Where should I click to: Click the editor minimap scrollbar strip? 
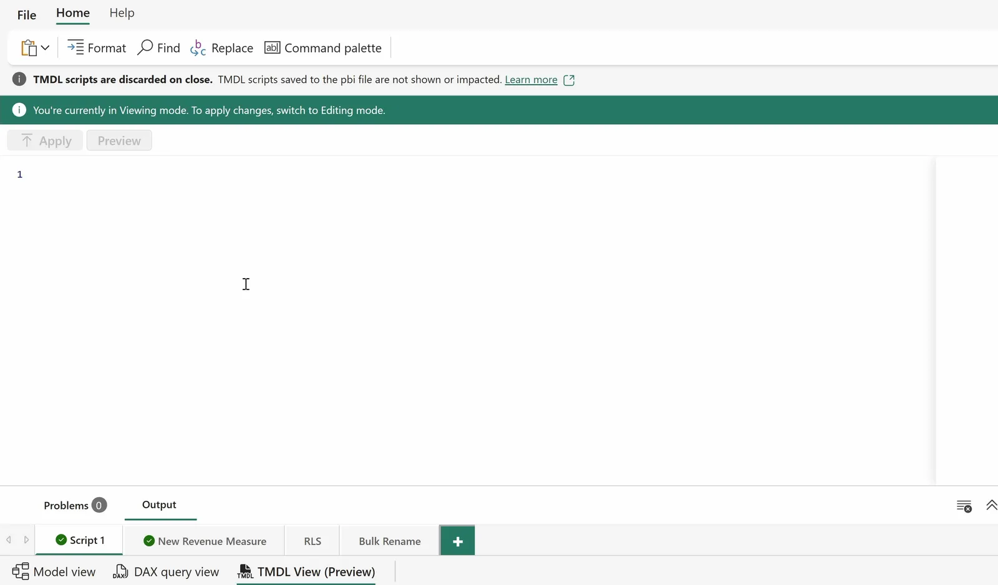(x=967, y=321)
